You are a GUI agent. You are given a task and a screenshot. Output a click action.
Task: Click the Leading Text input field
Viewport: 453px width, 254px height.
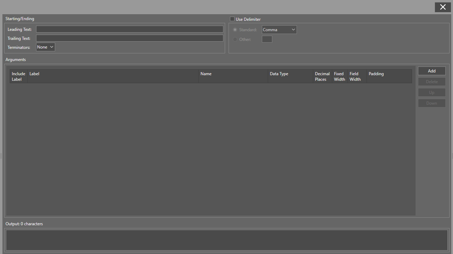pyautogui.click(x=129, y=29)
